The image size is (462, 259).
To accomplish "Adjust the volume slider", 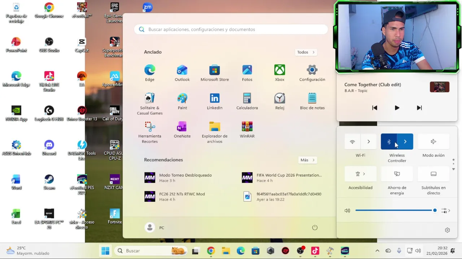I will click(x=396, y=210).
